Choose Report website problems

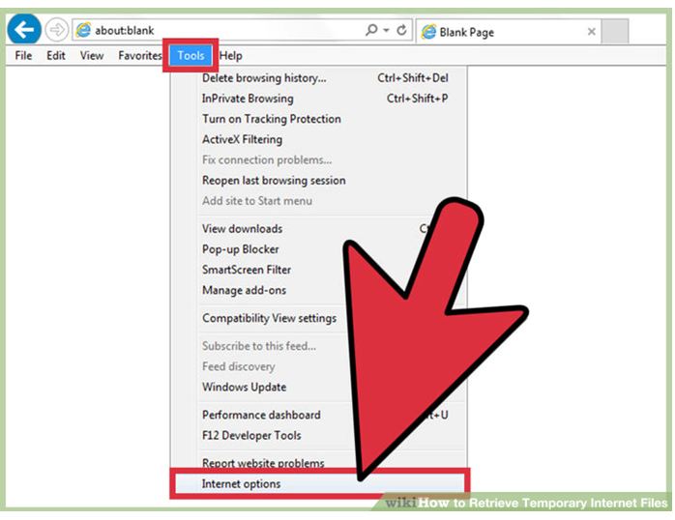(318, 462)
